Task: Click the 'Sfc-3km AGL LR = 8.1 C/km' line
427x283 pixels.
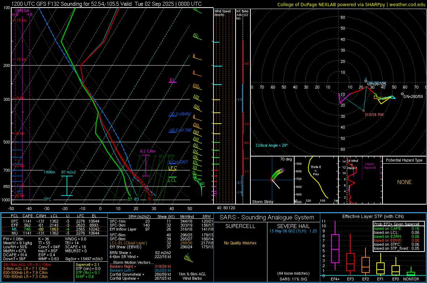Action: (27, 265)
